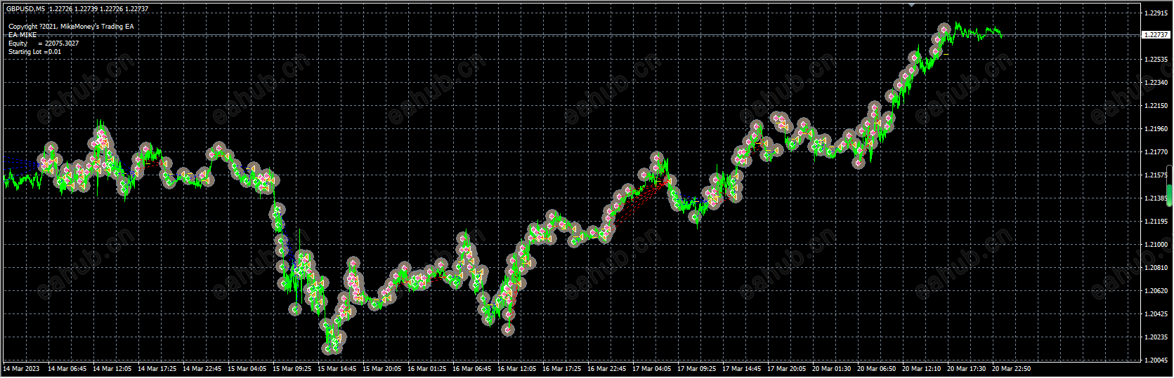This screenshot has width=1174, height=378.
Task: Click the 1.22535 price scale label
Action: (x=1156, y=60)
